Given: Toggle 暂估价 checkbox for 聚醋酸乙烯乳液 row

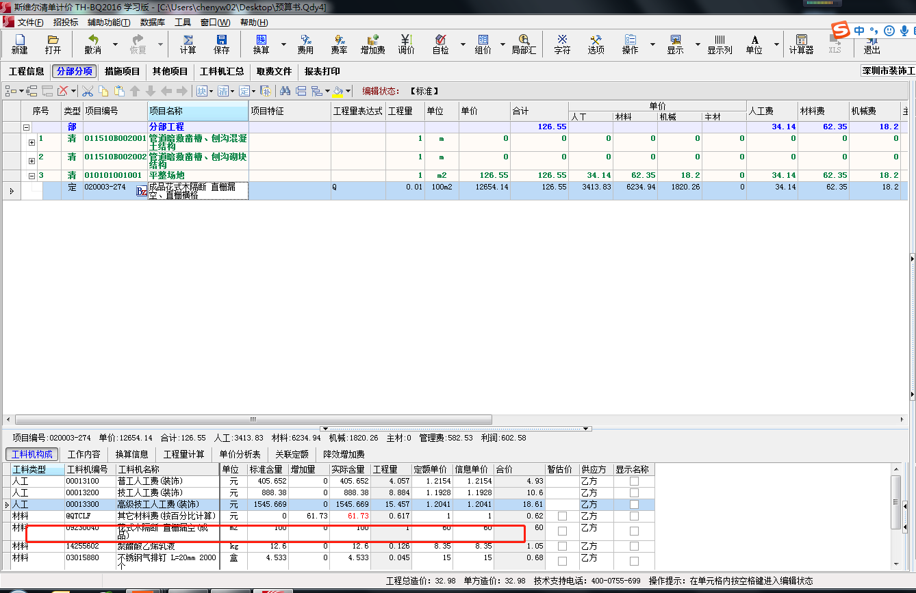Looking at the screenshot, I should 562,547.
